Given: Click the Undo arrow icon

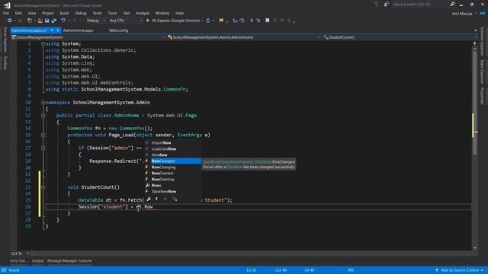Looking at the screenshot, I should click(x=63, y=21).
